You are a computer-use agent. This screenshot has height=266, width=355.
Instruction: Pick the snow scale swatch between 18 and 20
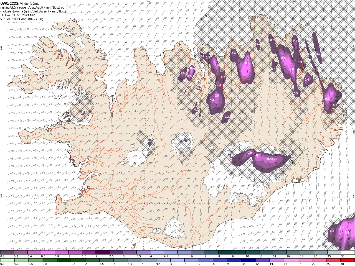point(307,252)
